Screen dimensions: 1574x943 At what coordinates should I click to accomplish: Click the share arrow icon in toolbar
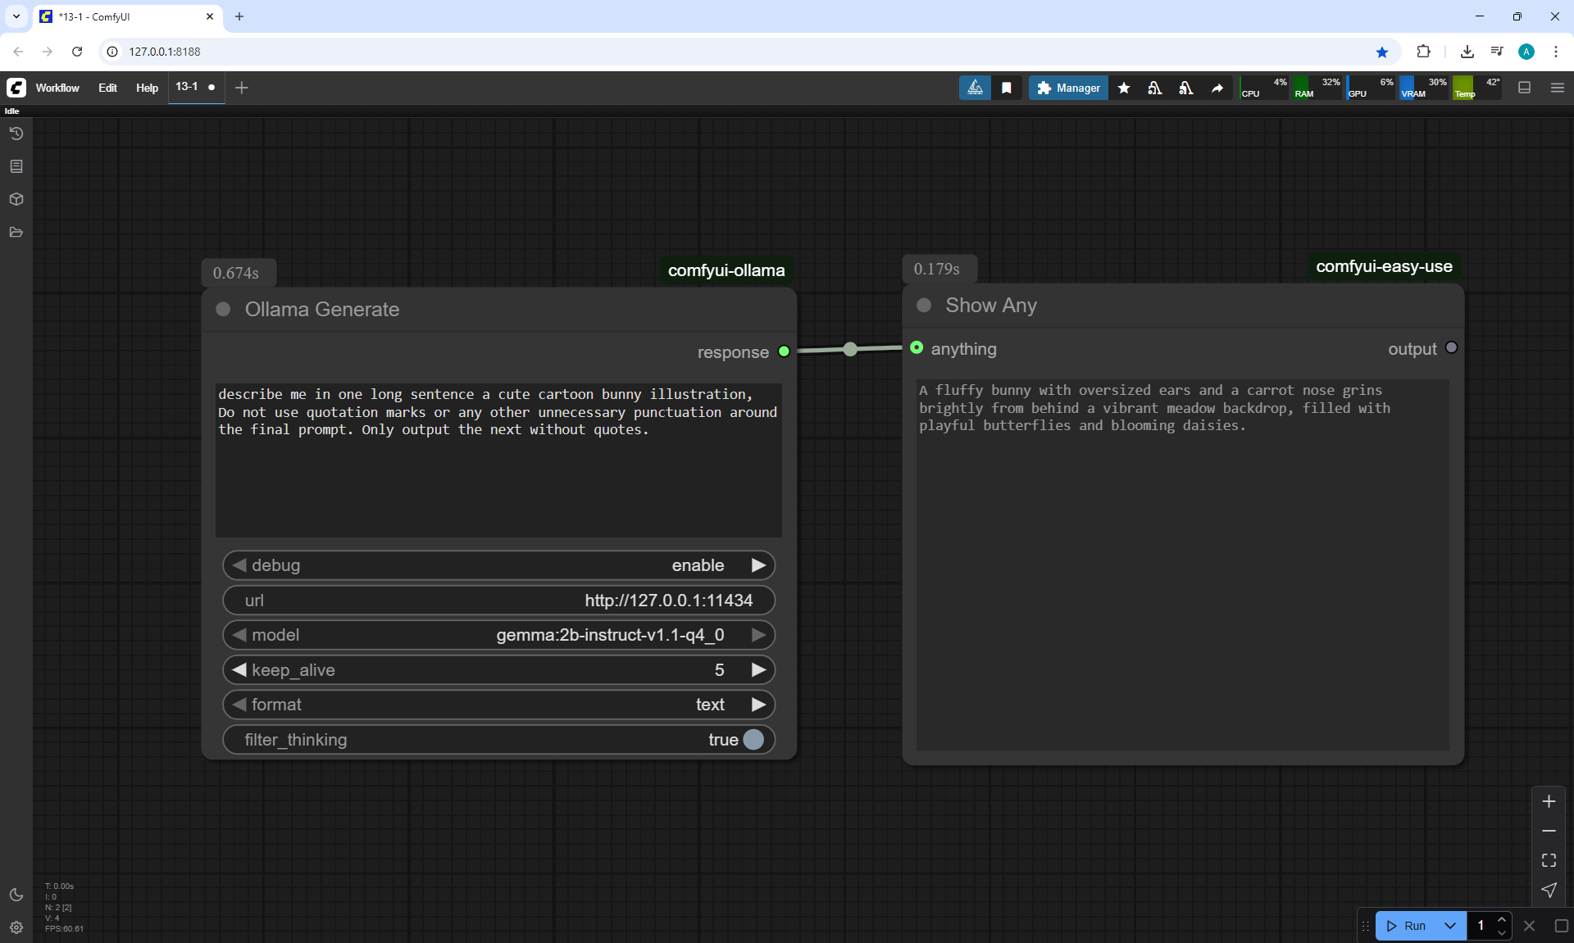point(1217,88)
